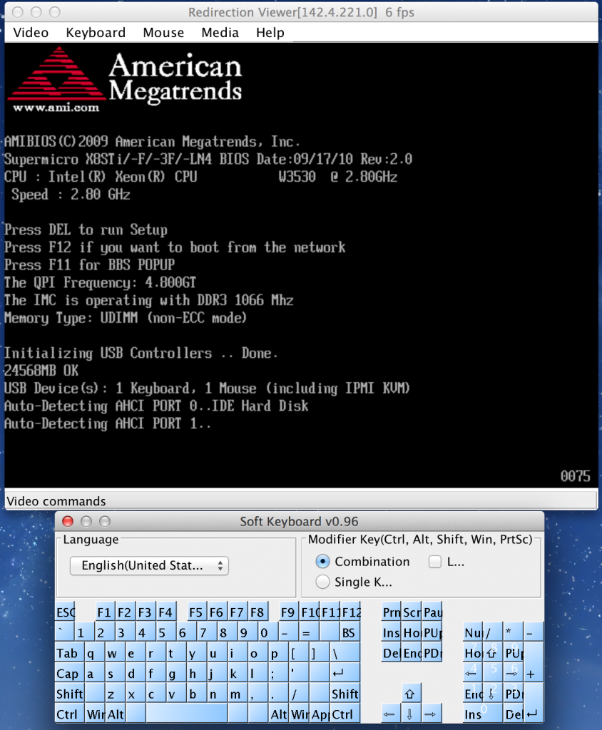Click the Scr scroll lock soft key
Screen dimensions: 602x730
412,612
